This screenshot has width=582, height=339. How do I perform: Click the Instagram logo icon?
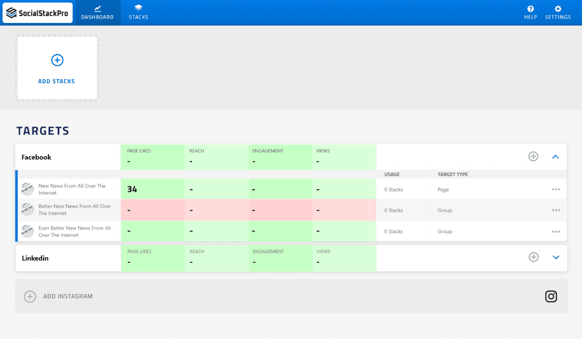pyautogui.click(x=551, y=296)
